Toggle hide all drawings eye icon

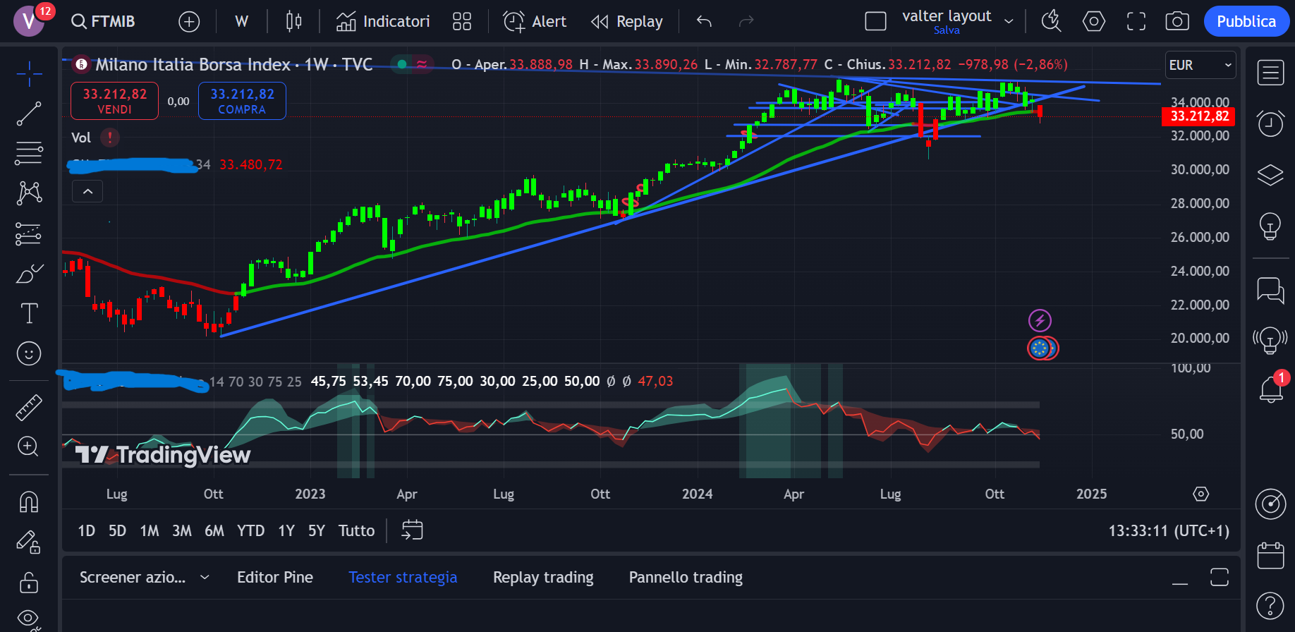click(29, 619)
